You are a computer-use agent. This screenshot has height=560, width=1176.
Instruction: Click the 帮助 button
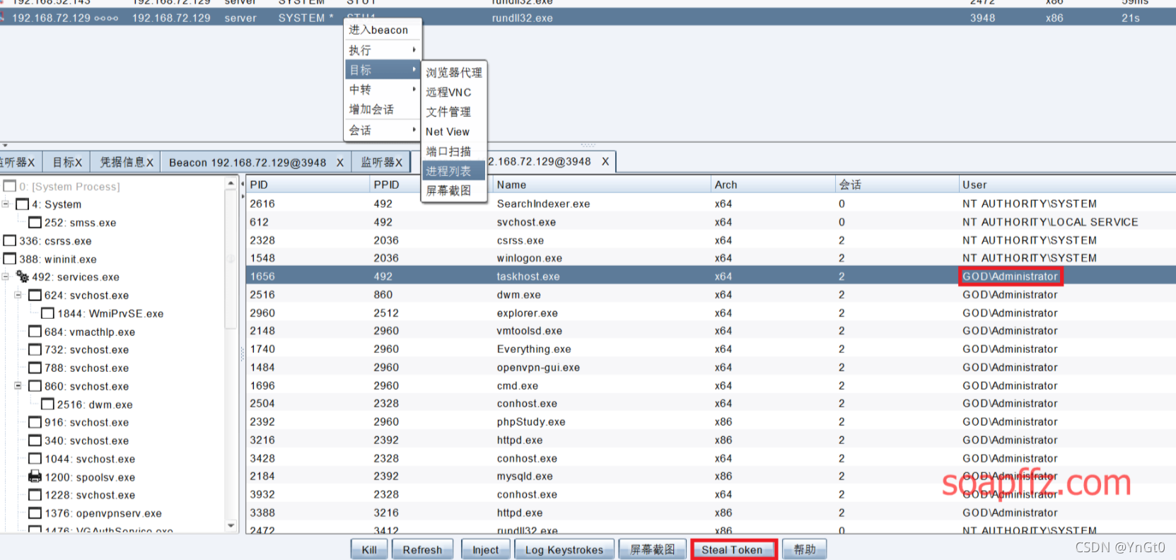click(x=805, y=549)
